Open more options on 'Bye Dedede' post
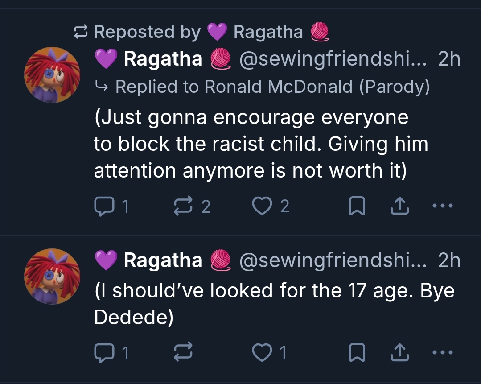Viewport: 481px width, 384px height. click(x=443, y=353)
